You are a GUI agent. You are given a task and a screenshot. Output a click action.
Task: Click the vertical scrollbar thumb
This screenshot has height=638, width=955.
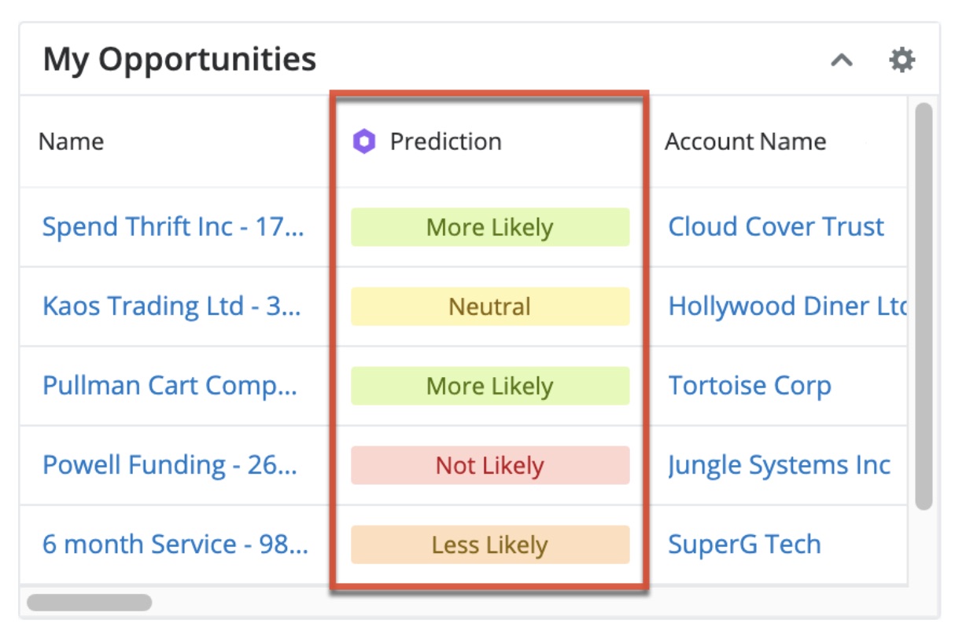pos(924,306)
